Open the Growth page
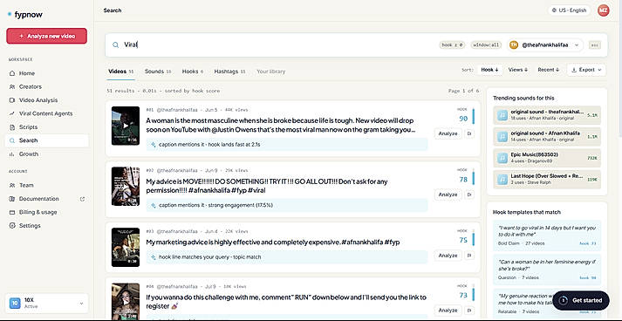Viewport: 622px width, 321px height. click(29, 154)
